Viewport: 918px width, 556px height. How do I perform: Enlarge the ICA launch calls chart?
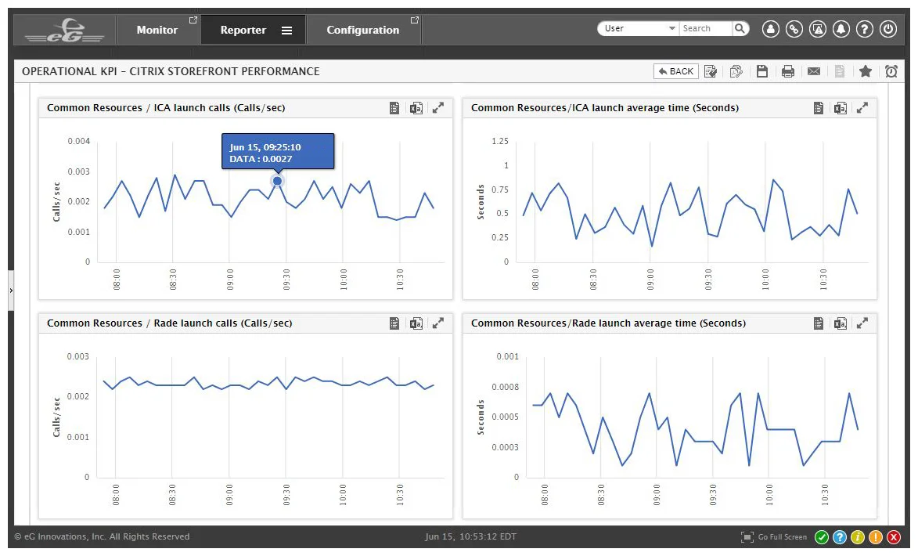(438, 108)
